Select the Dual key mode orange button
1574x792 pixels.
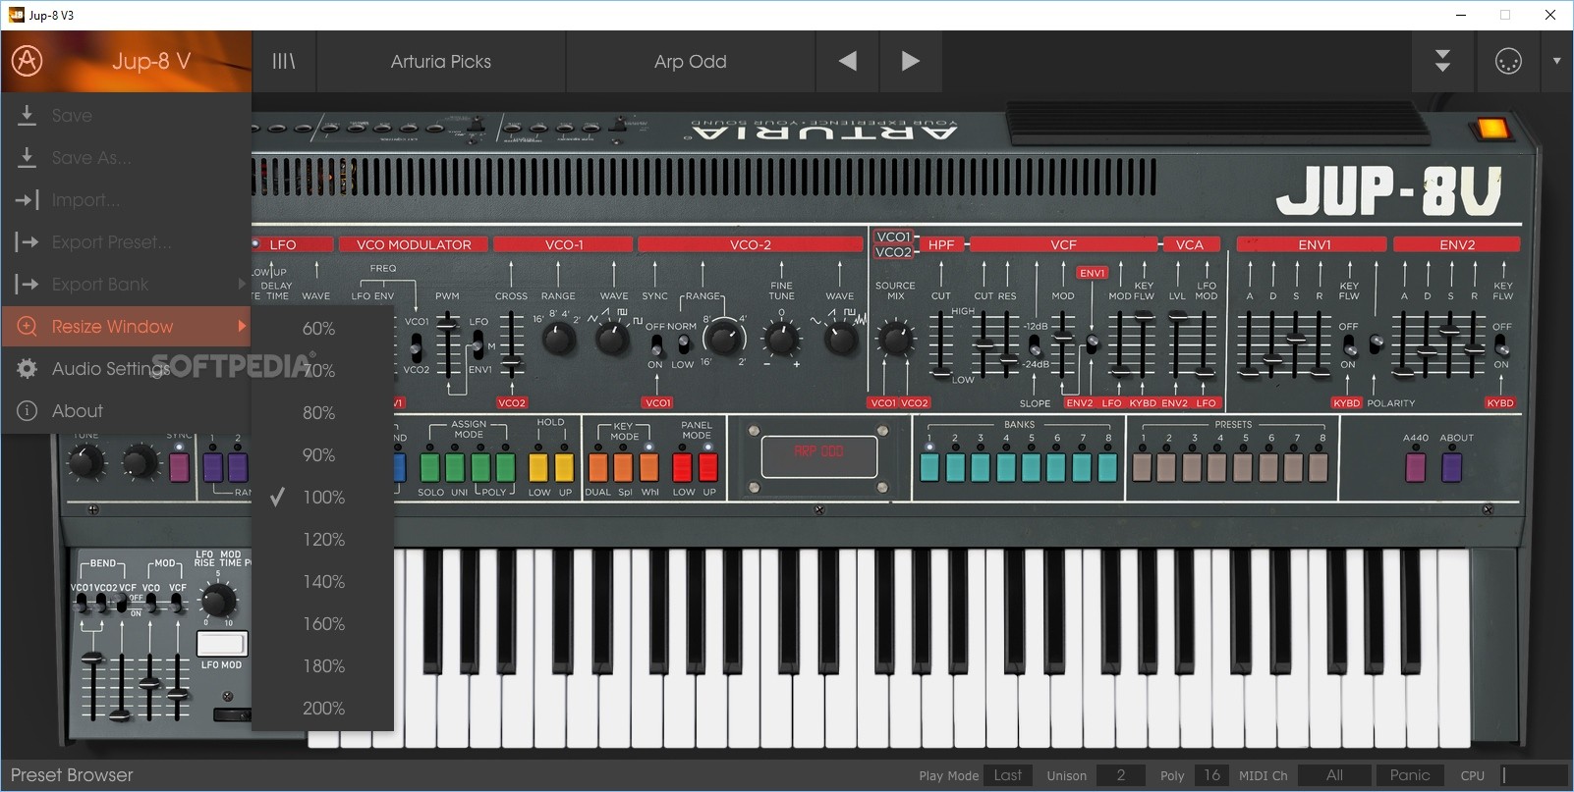pos(598,466)
